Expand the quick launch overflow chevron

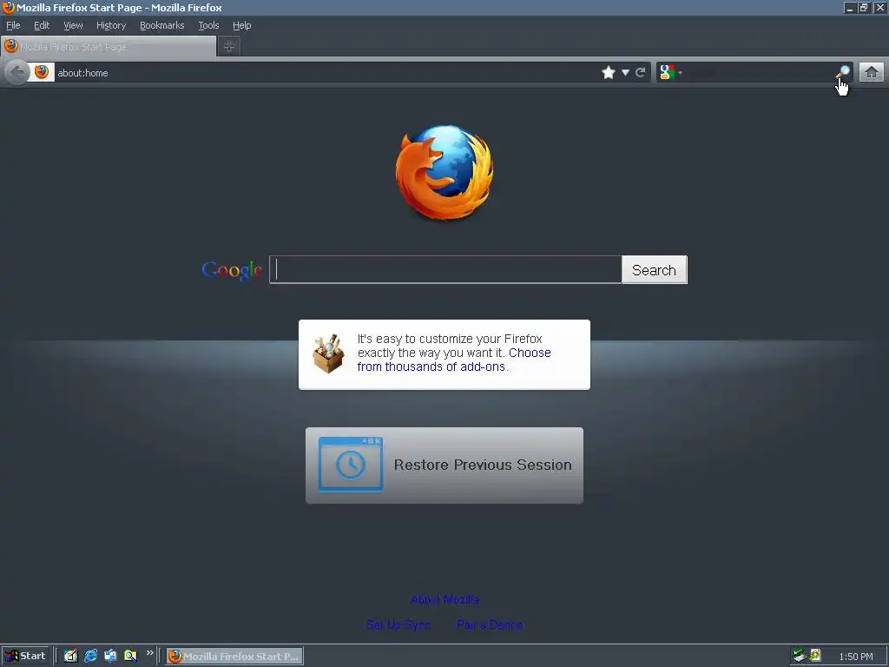(149, 653)
